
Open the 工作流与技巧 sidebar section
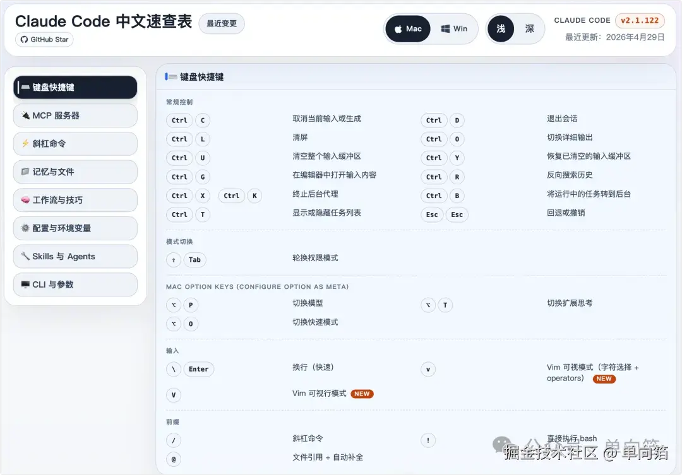75,200
